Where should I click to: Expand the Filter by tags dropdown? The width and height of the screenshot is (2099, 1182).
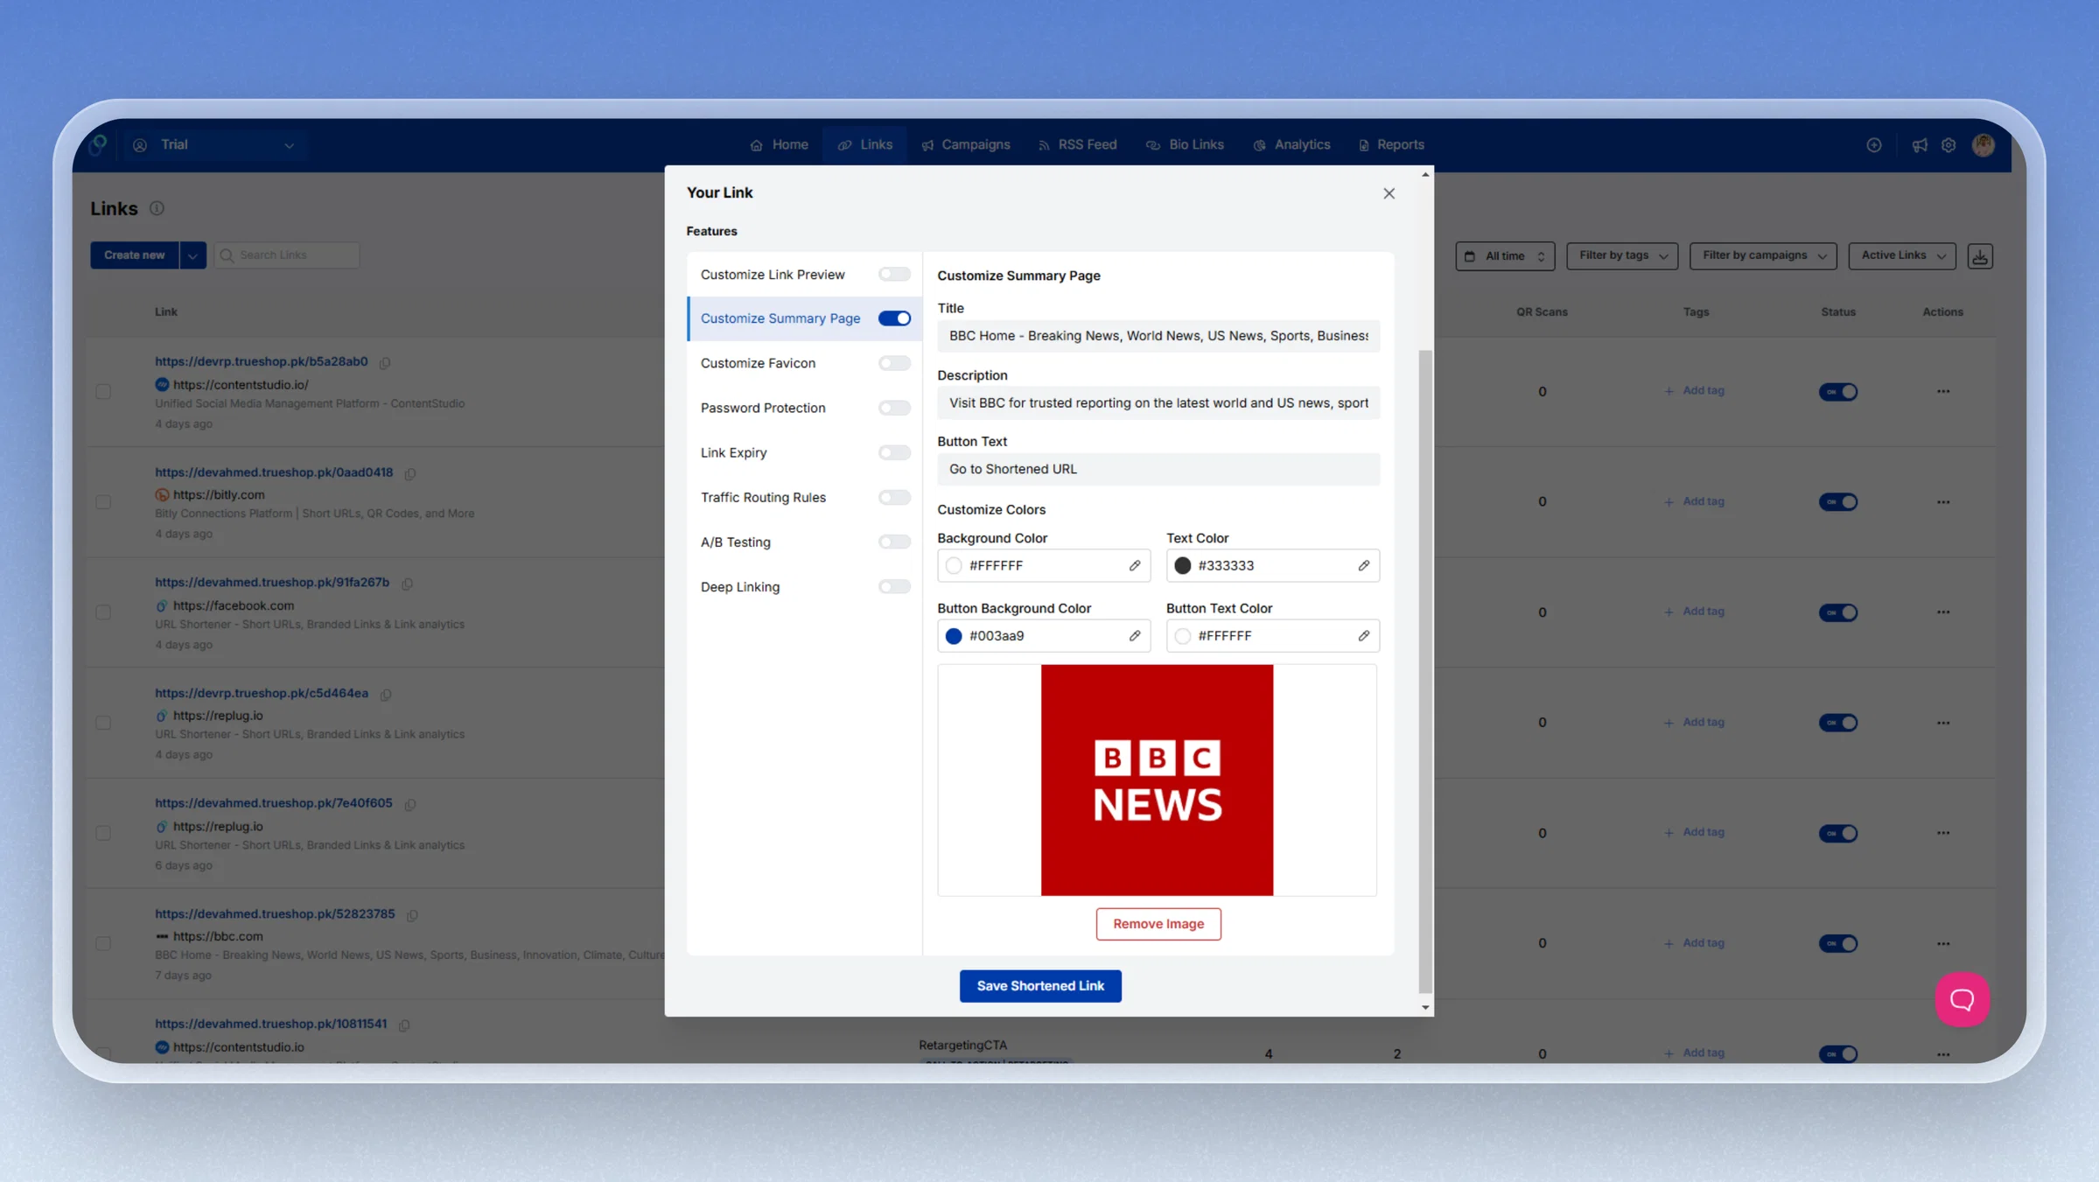[x=1622, y=255]
